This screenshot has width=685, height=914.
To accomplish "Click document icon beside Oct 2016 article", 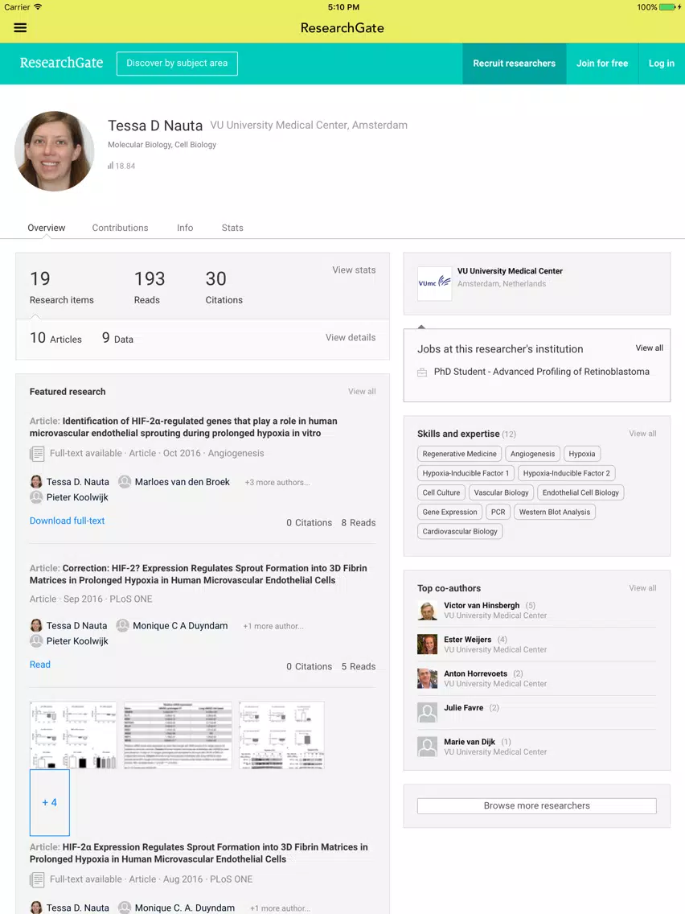I will (x=37, y=454).
